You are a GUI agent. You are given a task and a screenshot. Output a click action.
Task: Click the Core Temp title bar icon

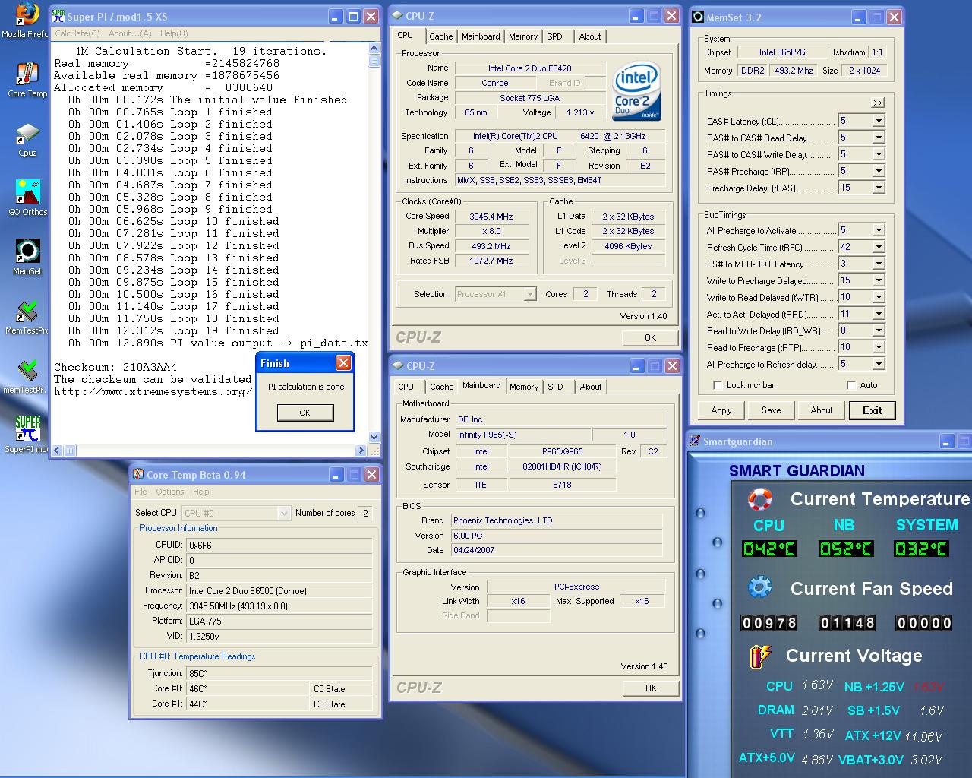(x=138, y=474)
